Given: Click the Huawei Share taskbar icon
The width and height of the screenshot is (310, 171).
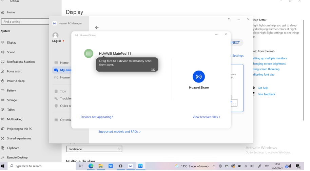Looking at the screenshot, I should (140, 166).
